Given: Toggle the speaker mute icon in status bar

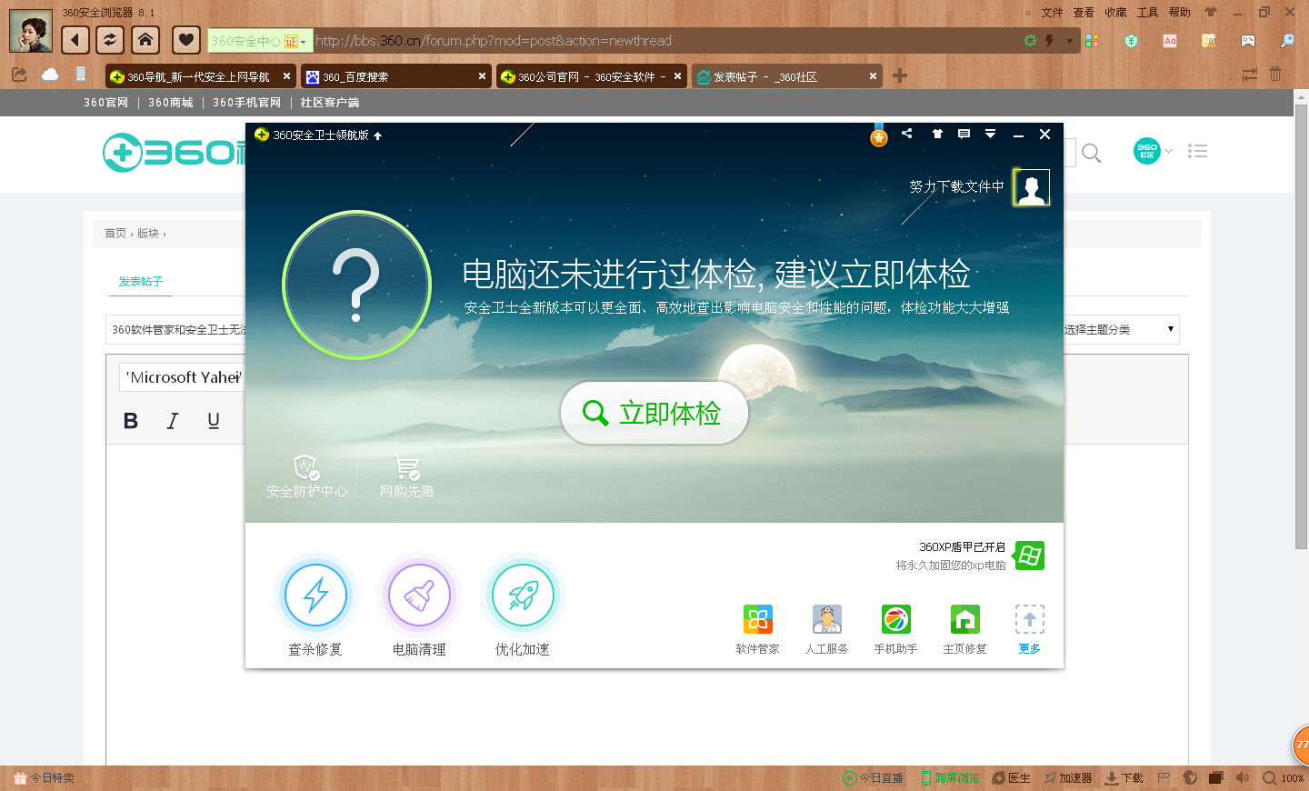Looking at the screenshot, I should pos(1243,777).
